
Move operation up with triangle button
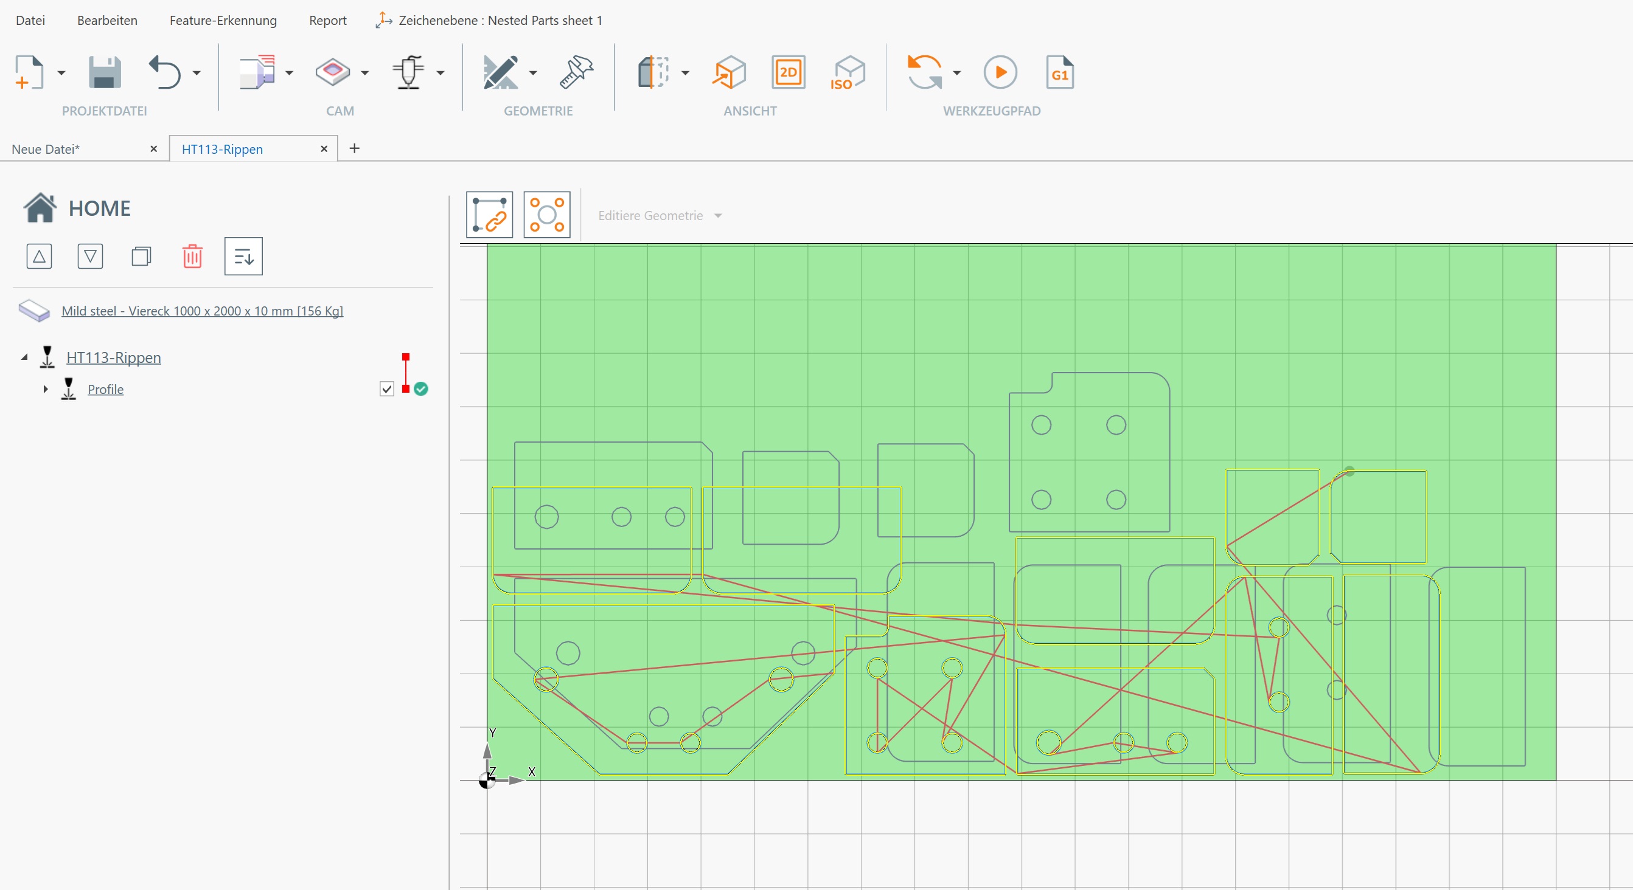tap(40, 257)
